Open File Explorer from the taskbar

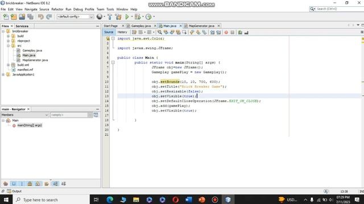pyautogui.click(x=136, y=199)
